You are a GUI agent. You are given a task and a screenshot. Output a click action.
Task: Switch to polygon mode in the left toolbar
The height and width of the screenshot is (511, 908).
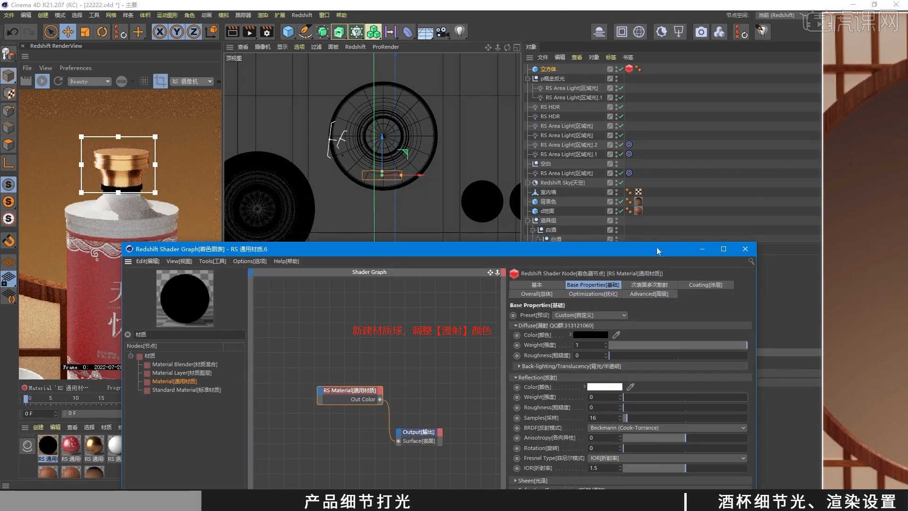9,145
